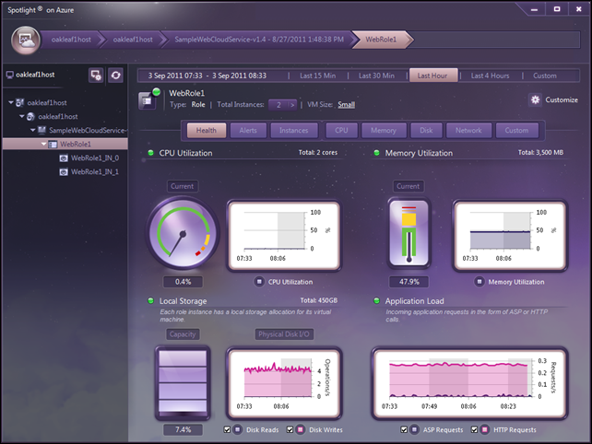
Task: Toggle the ASP Requests checkbox
Action: (x=404, y=429)
